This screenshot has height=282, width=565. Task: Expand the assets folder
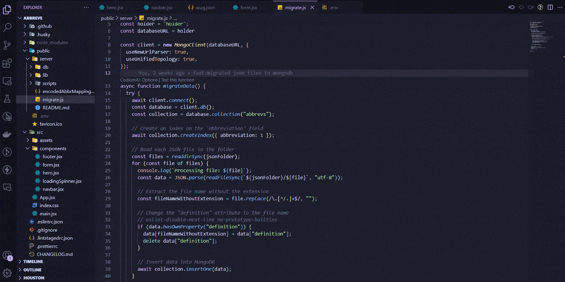point(46,140)
